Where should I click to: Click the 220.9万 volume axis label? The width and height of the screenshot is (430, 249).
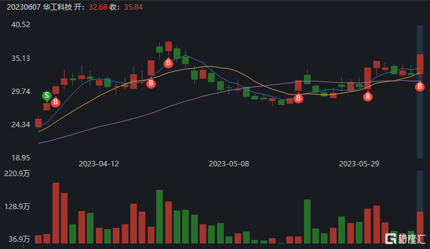(x=17, y=173)
